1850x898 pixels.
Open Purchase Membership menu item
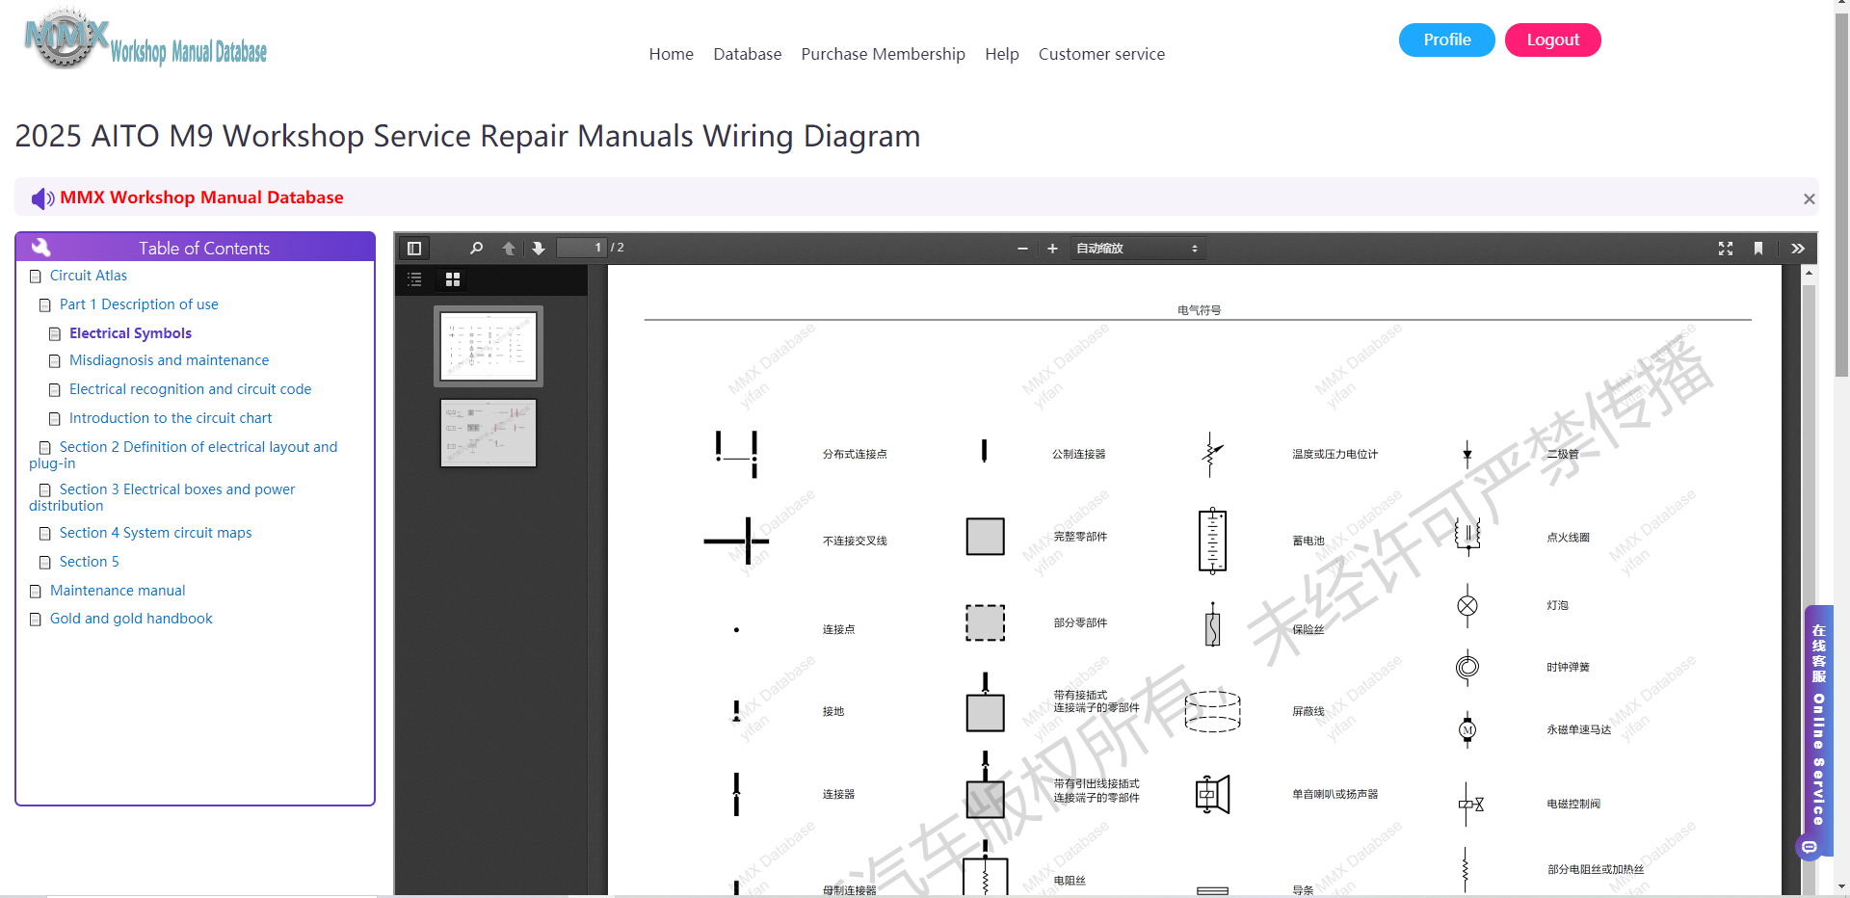pos(883,54)
